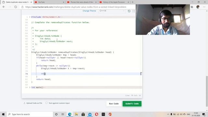This screenshot has width=208, height=117.
Task: Click the address bar URL
Action: (x=76, y=7)
